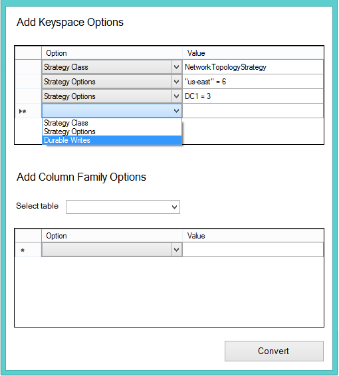Open the Select table combo box
This screenshot has width=339, height=376.
pos(123,207)
